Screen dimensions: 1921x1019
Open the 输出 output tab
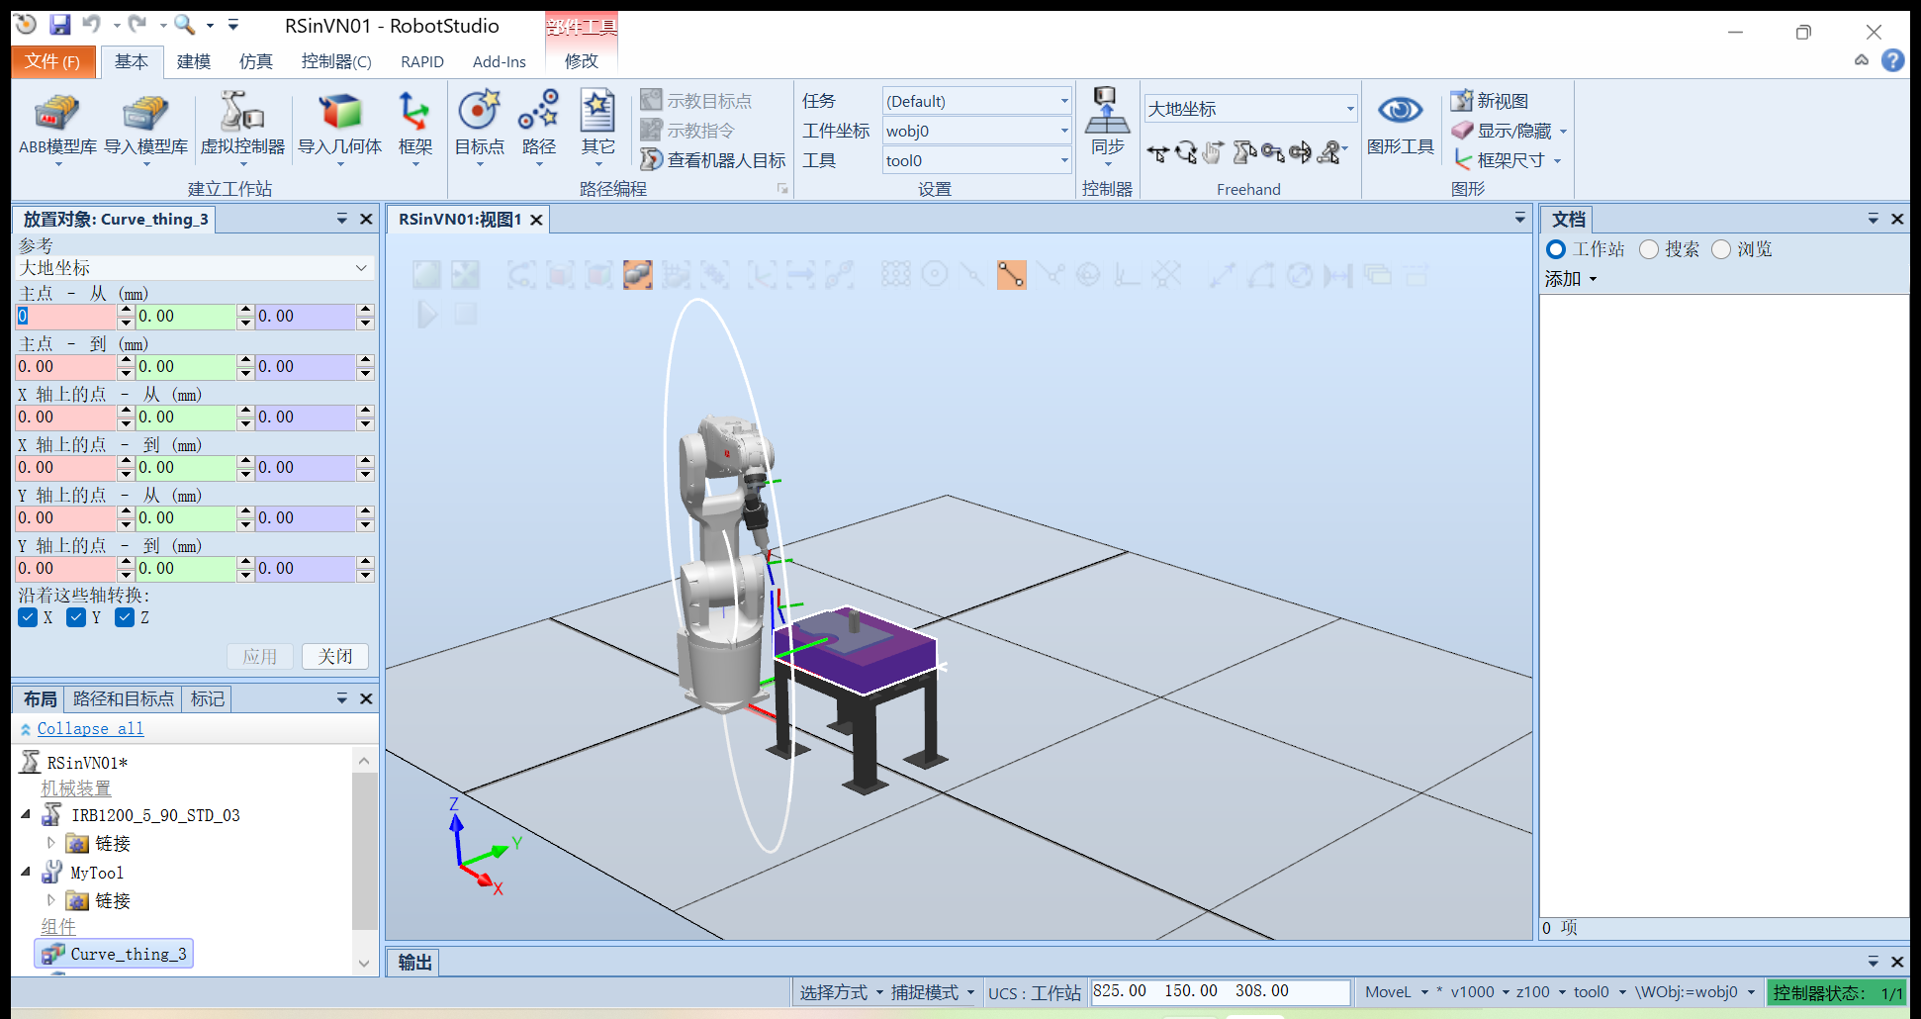click(414, 963)
